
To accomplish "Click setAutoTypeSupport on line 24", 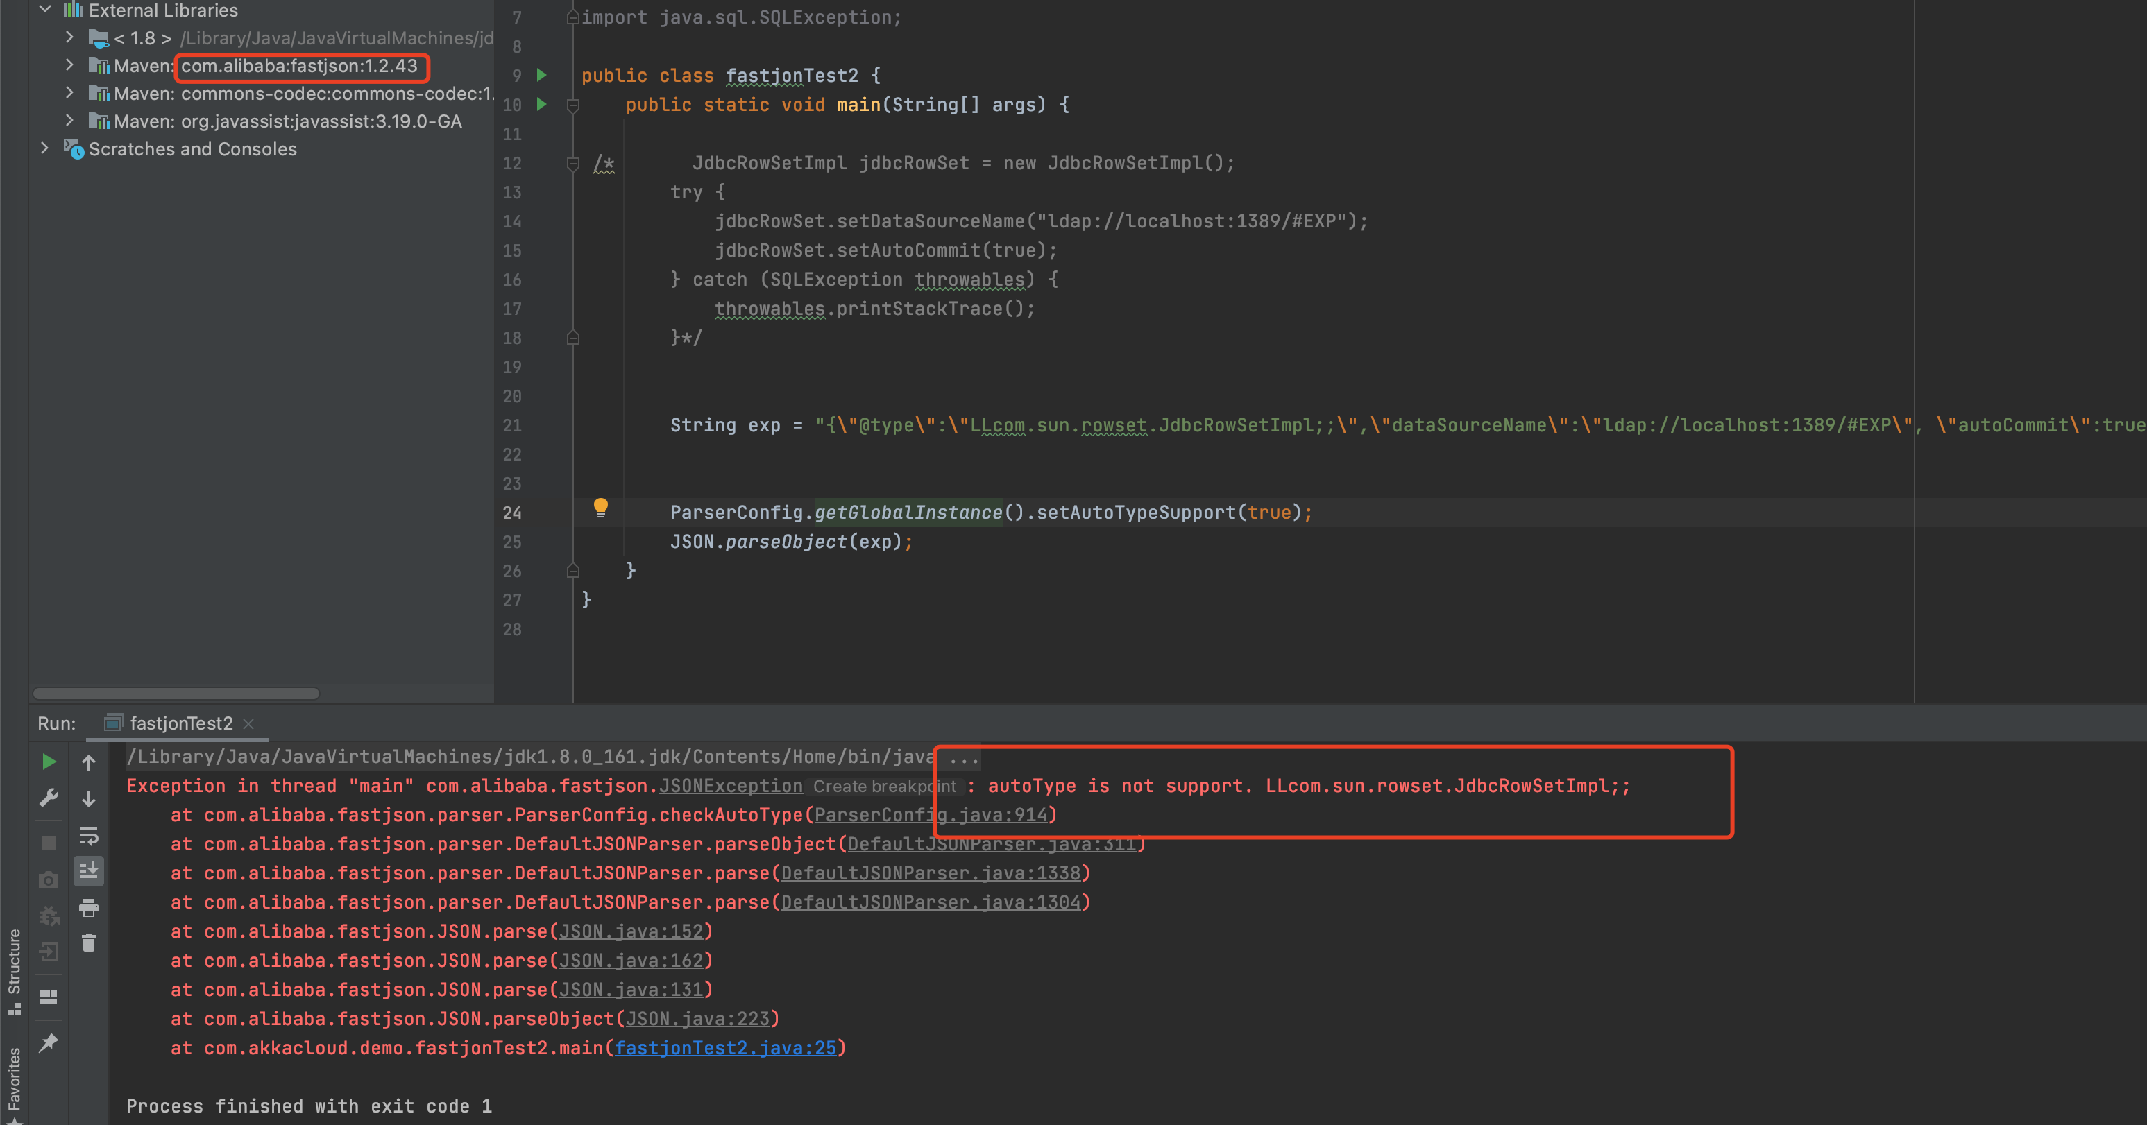I will pos(1136,513).
